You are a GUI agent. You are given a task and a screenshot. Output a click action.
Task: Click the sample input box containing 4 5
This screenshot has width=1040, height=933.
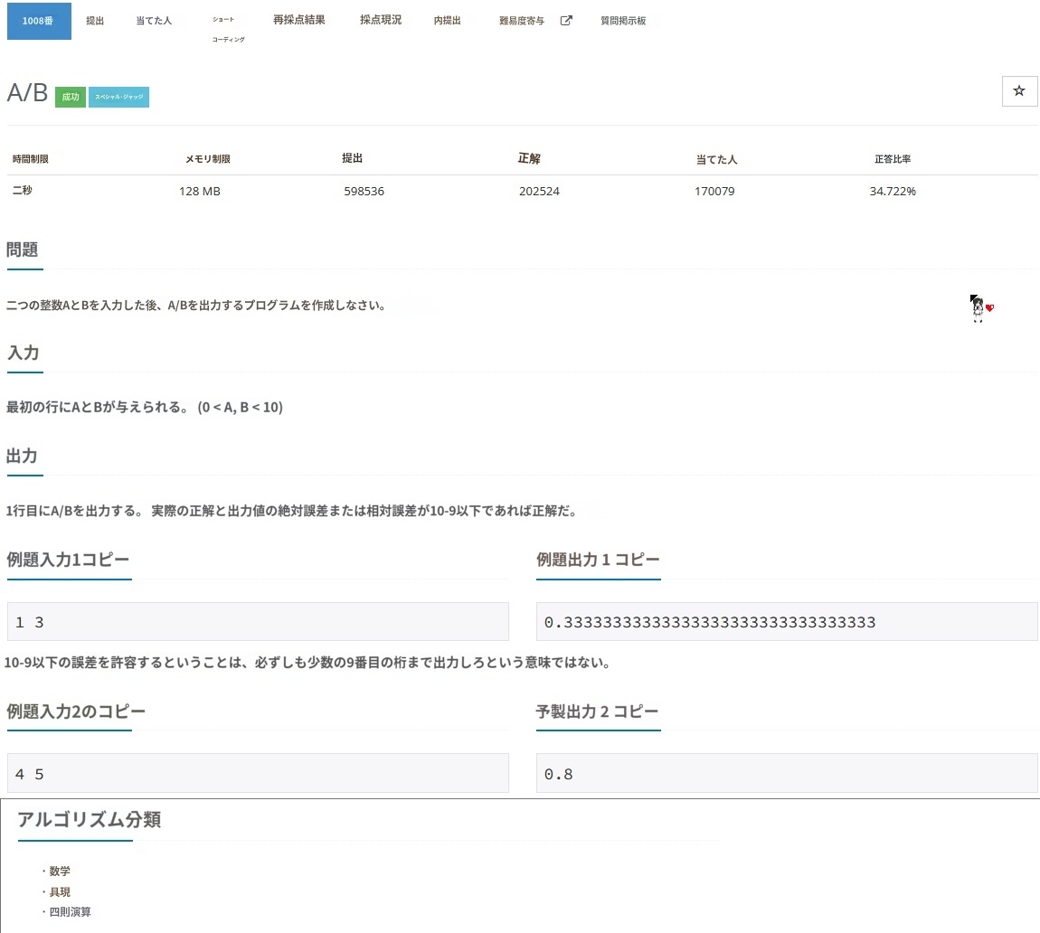tap(258, 773)
